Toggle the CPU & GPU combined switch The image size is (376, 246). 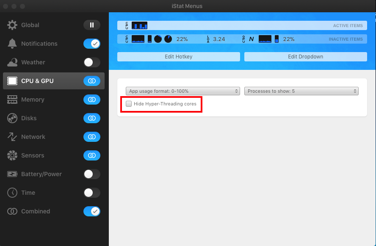[92, 81]
